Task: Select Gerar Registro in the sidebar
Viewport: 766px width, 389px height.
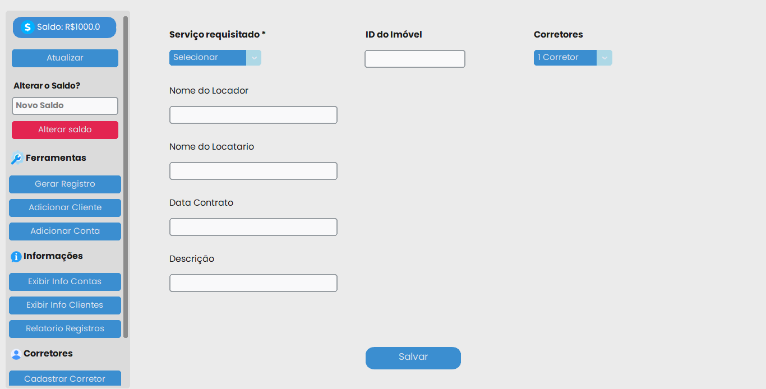Action: (64, 184)
